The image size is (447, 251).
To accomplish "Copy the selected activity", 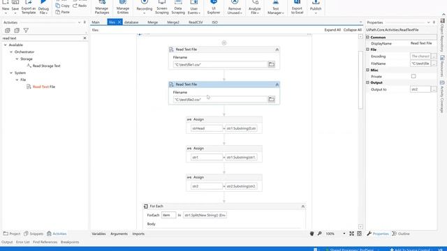I will click(63, 6).
